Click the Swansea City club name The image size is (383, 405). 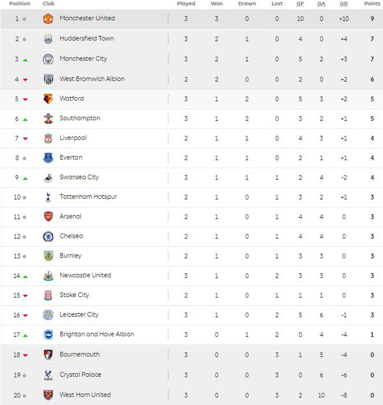pyautogui.click(x=79, y=177)
